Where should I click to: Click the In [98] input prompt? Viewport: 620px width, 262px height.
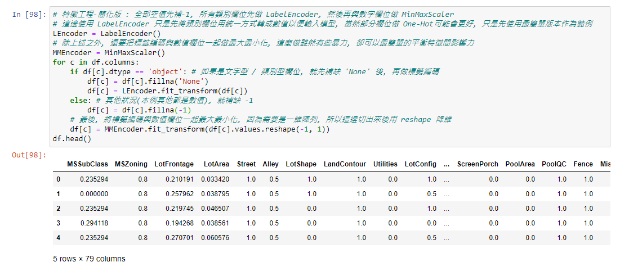[29, 14]
